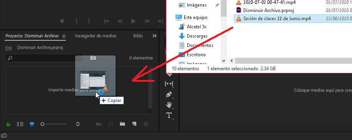Click the '1 elemento seleccionado 2.34 GB' status text
The width and height of the screenshot is (352, 140).
(241, 69)
